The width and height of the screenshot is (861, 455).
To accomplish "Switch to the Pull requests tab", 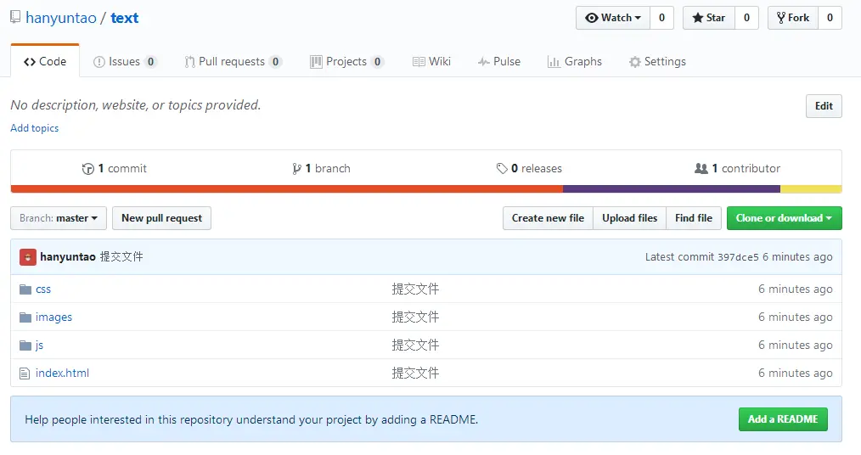I will 233,61.
